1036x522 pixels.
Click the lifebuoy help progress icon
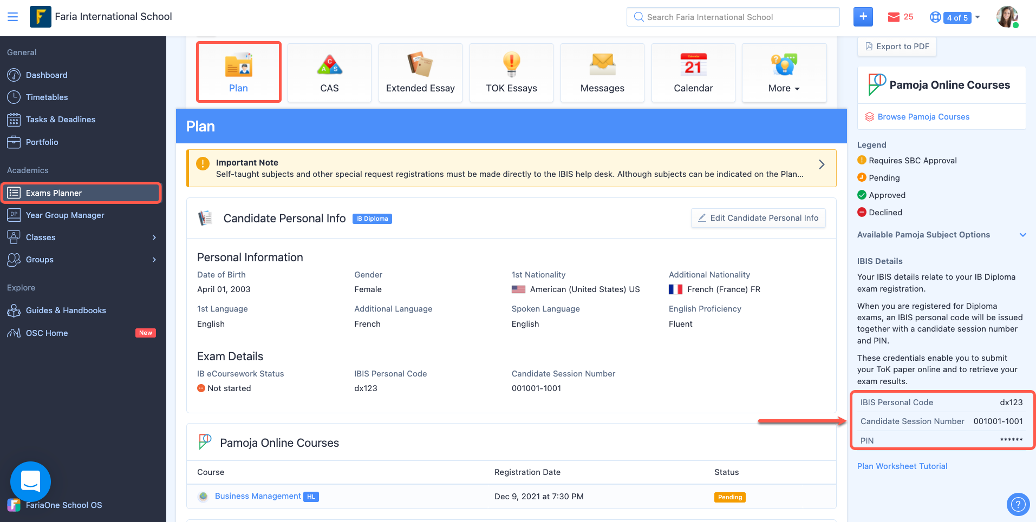(x=935, y=17)
